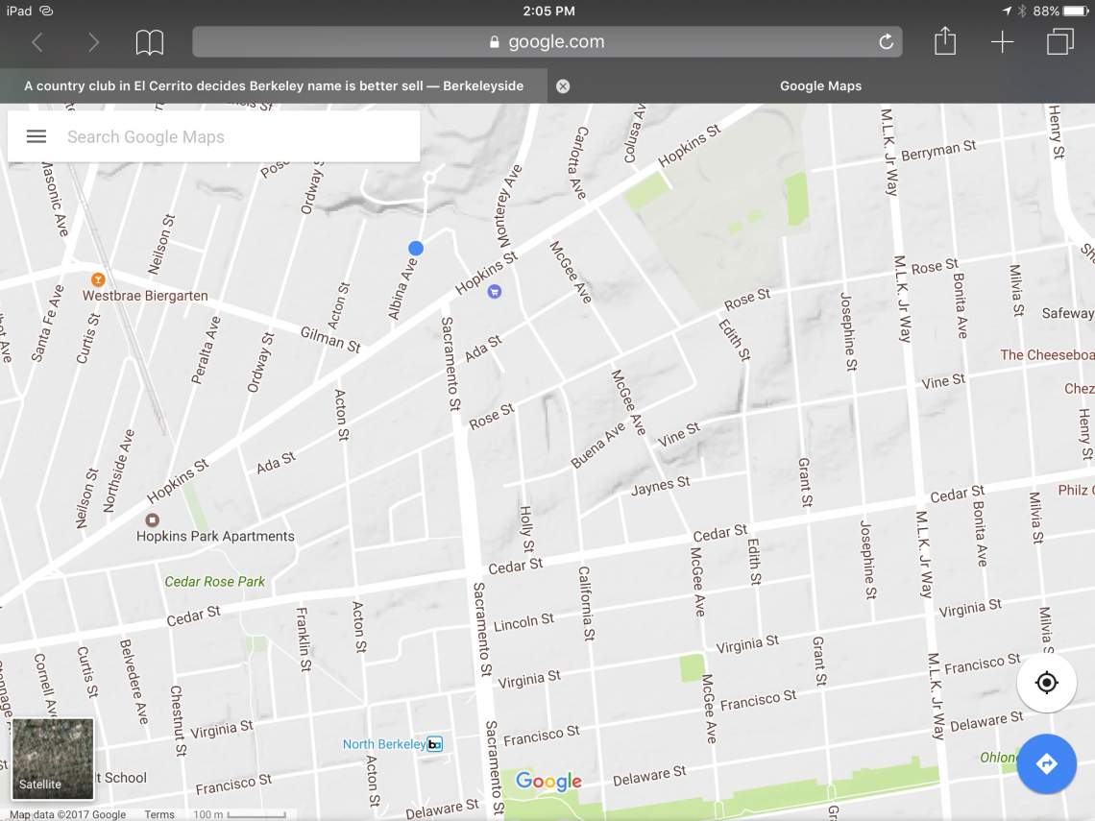
Task: Open Safari bookmarks book icon
Action: (150, 42)
